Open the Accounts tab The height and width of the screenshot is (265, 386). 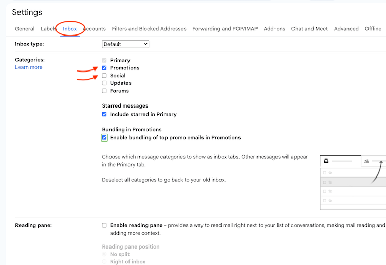[x=95, y=29]
